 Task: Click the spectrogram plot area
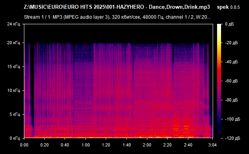119,81
